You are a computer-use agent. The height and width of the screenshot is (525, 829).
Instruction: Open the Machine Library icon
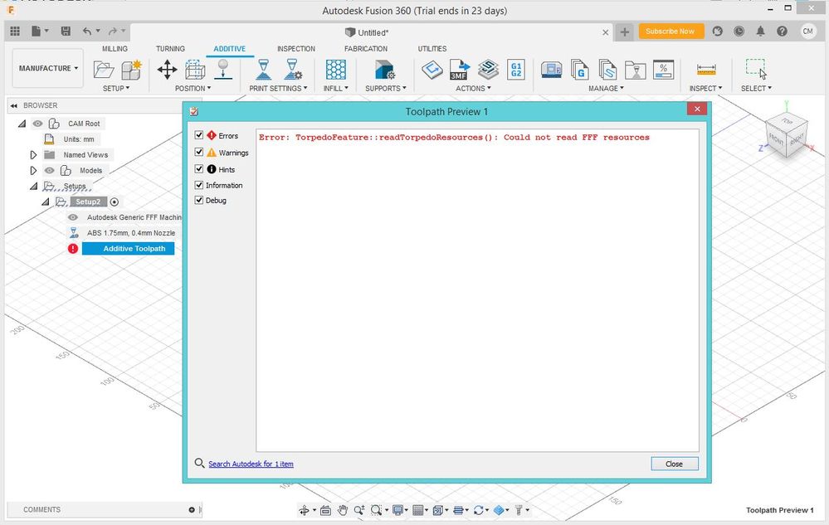pyautogui.click(x=552, y=69)
